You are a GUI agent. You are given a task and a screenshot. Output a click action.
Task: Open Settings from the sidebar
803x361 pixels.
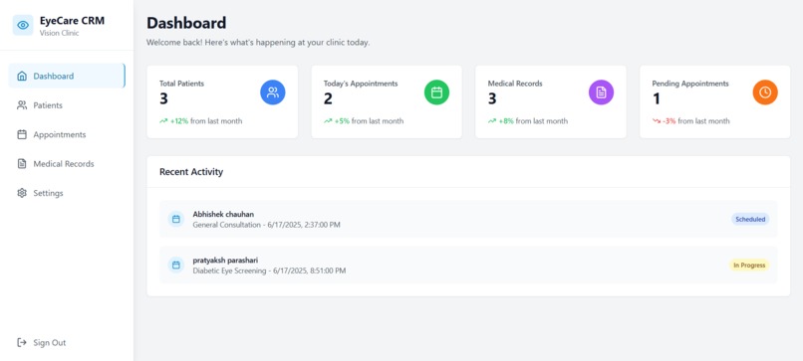pyautogui.click(x=67, y=193)
